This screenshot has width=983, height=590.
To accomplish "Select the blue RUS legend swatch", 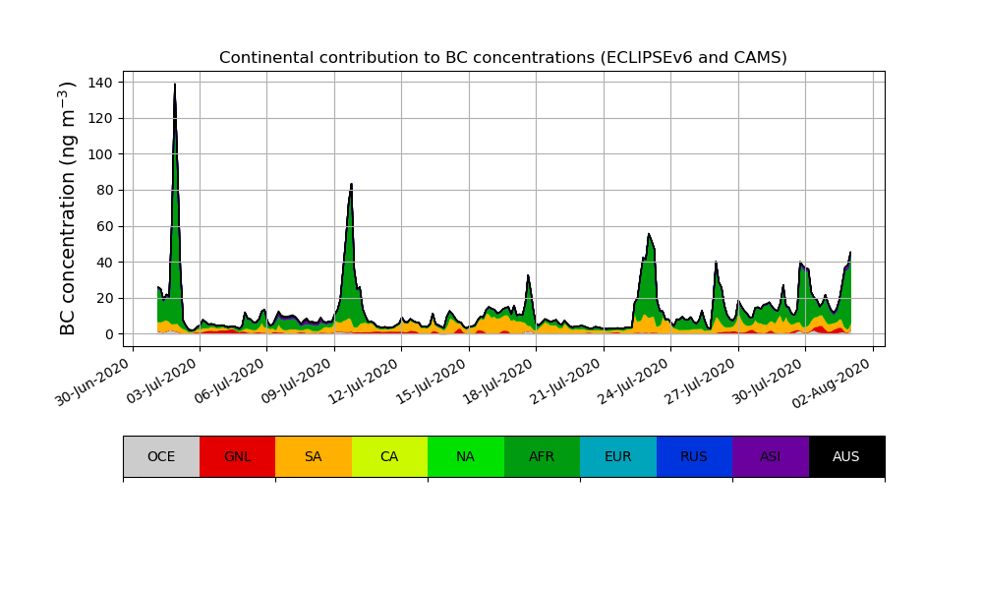I will 694,456.
